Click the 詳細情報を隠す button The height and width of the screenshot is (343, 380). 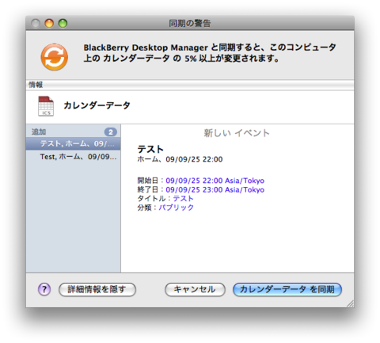point(97,289)
